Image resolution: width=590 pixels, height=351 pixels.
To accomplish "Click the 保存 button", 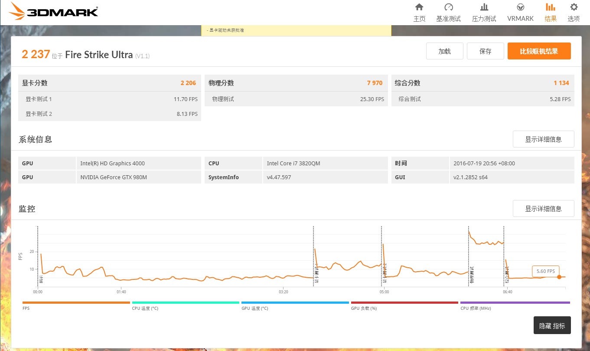I will pos(485,51).
